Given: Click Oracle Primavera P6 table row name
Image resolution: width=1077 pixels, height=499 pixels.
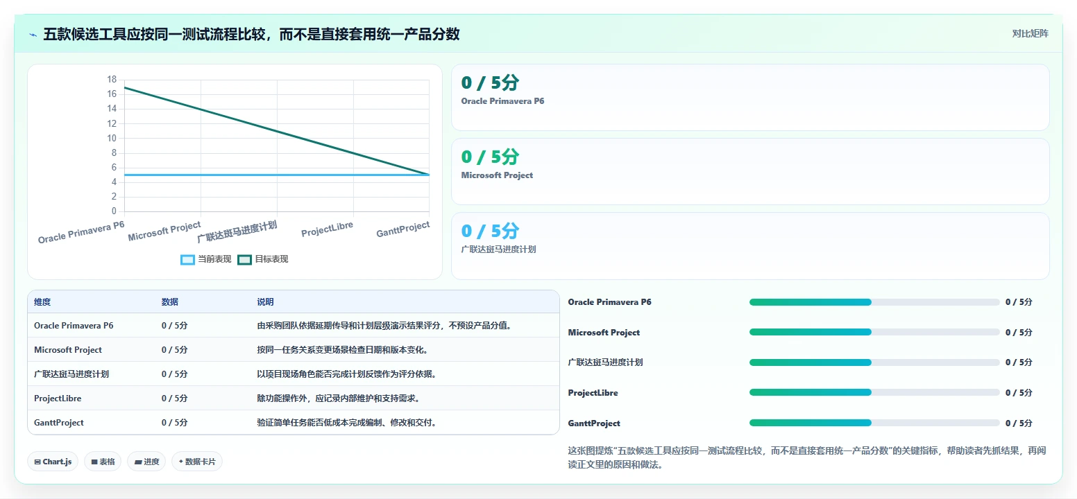Looking at the screenshot, I should point(74,325).
